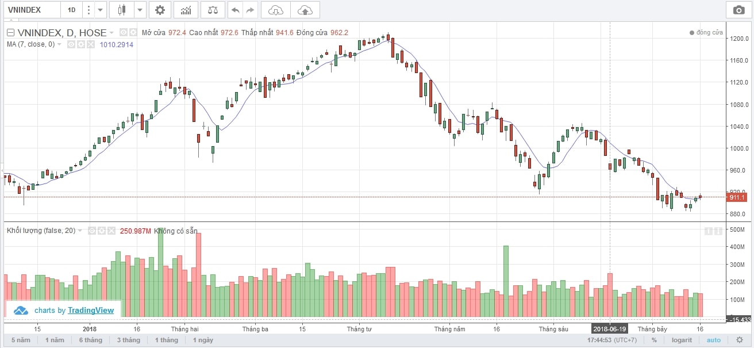754x348 pixels.
Task: Save chart layout to cloud
Action: click(305, 10)
